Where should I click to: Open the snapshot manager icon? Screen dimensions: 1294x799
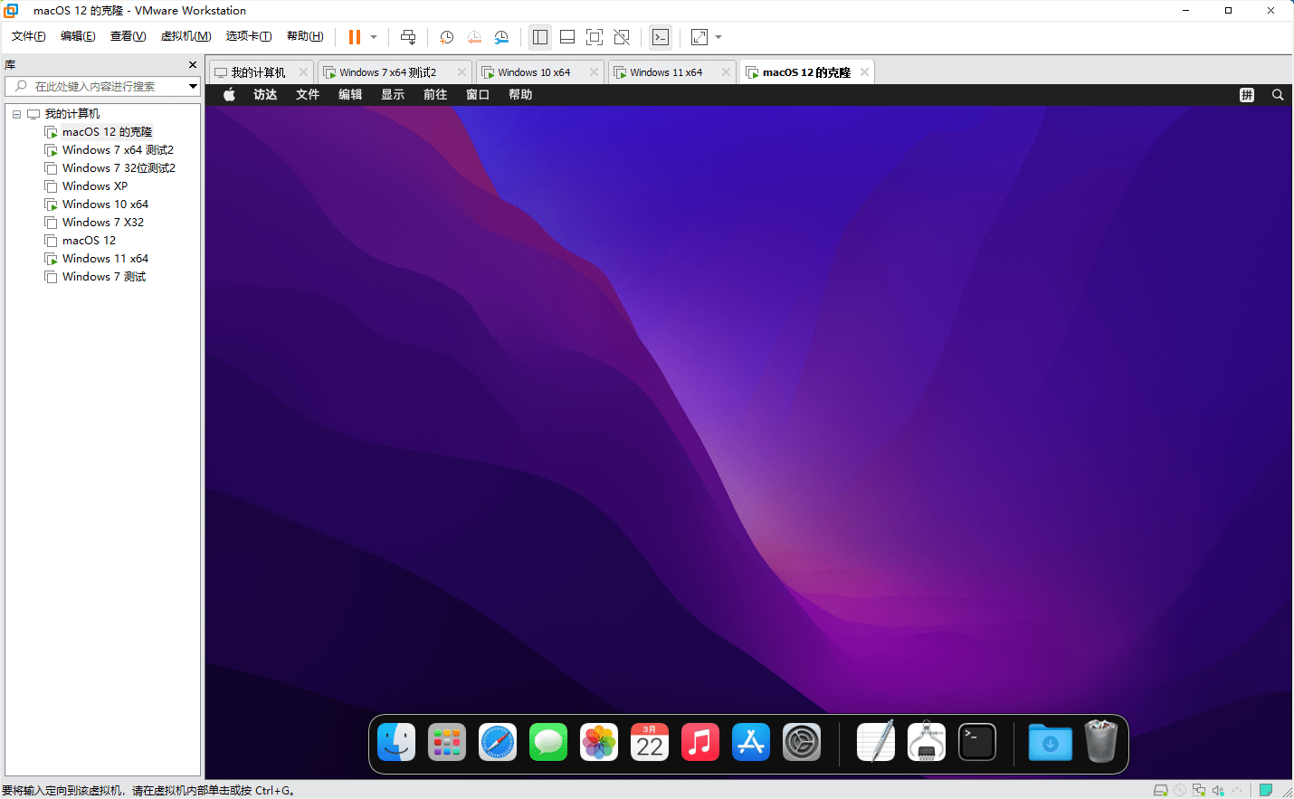[x=501, y=37]
